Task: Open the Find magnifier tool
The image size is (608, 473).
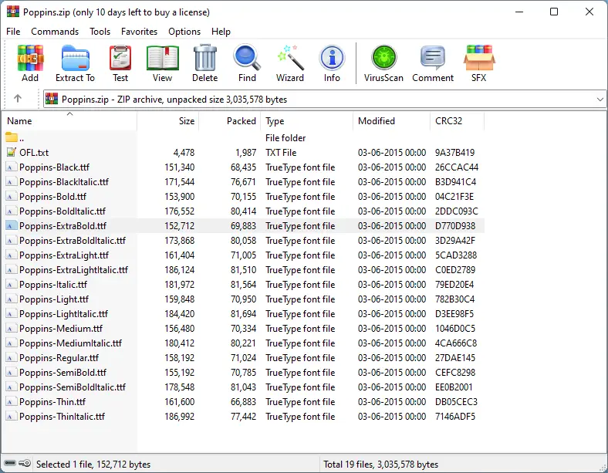Action: [x=247, y=58]
